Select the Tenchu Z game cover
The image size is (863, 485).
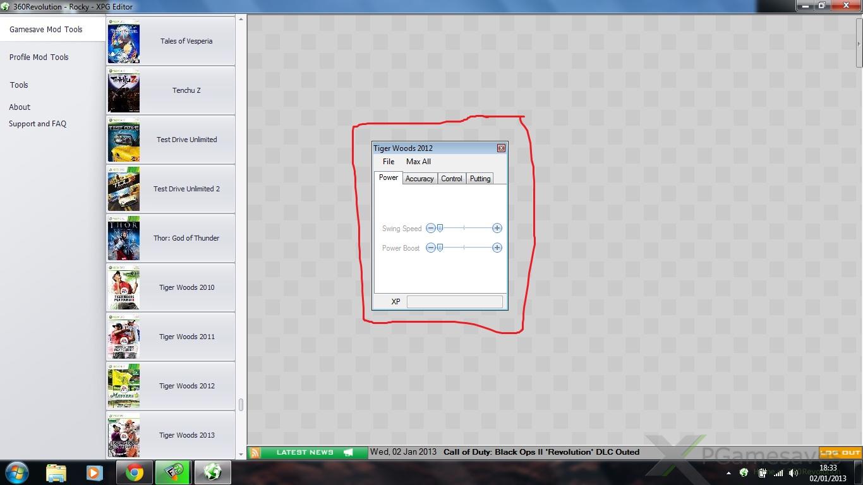pos(124,91)
